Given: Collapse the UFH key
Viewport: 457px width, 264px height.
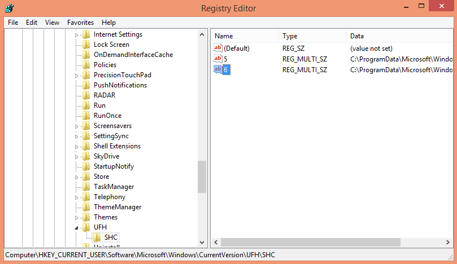Looking at the screenshot, I should (77, 228).
